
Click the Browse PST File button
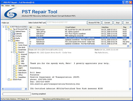tap(94, 23)
